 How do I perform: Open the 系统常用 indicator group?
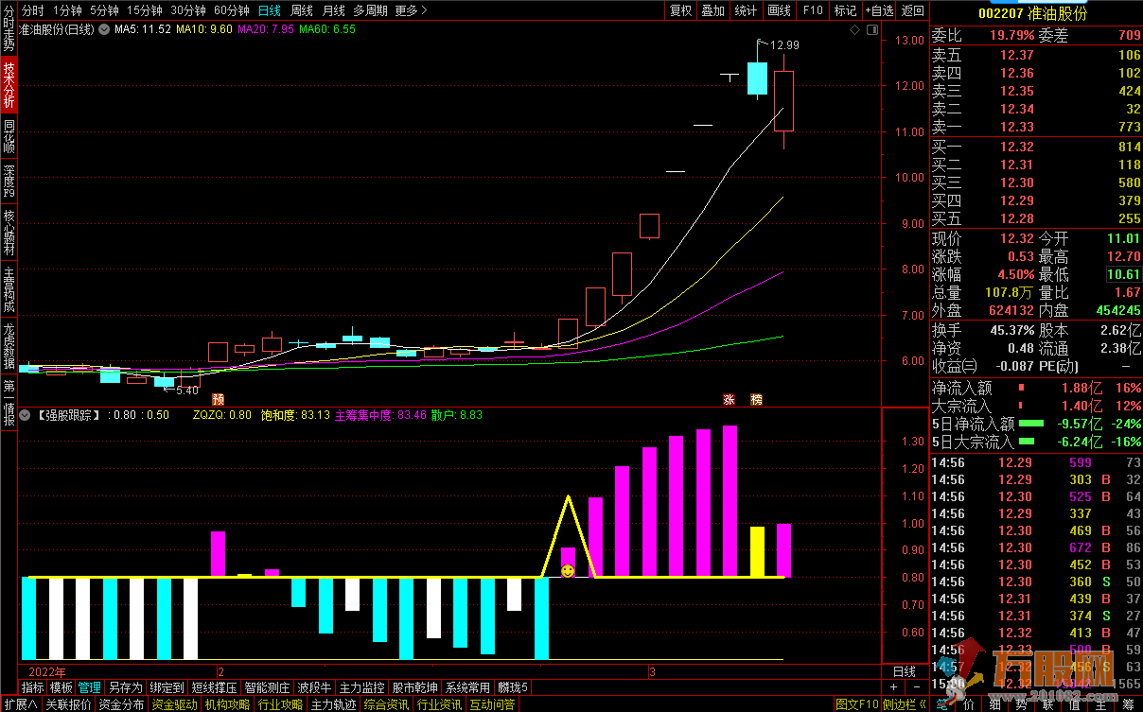[x=468, y=687]
